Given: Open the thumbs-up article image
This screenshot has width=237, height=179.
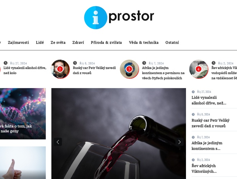Looking at the screenshot, I should click(x=23, y=163).
